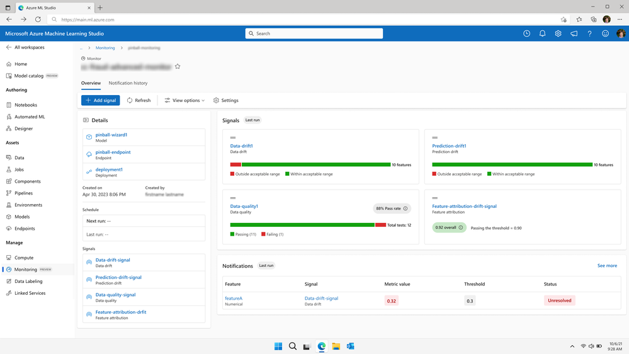This screenshot has width=629, height=354.
Task: Show hidden tray icons chevron
Action: click(572, 346)
